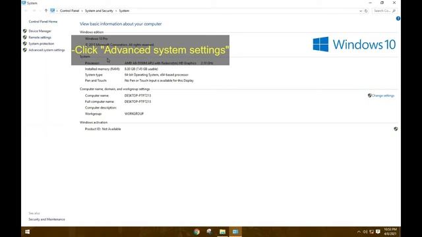
Task: Click the taskbar clock and date
Action: tap(390, 232)
